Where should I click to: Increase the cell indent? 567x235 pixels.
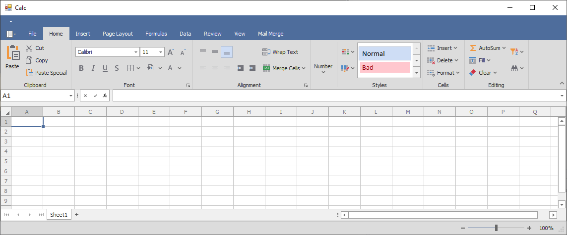click(252, 68)
